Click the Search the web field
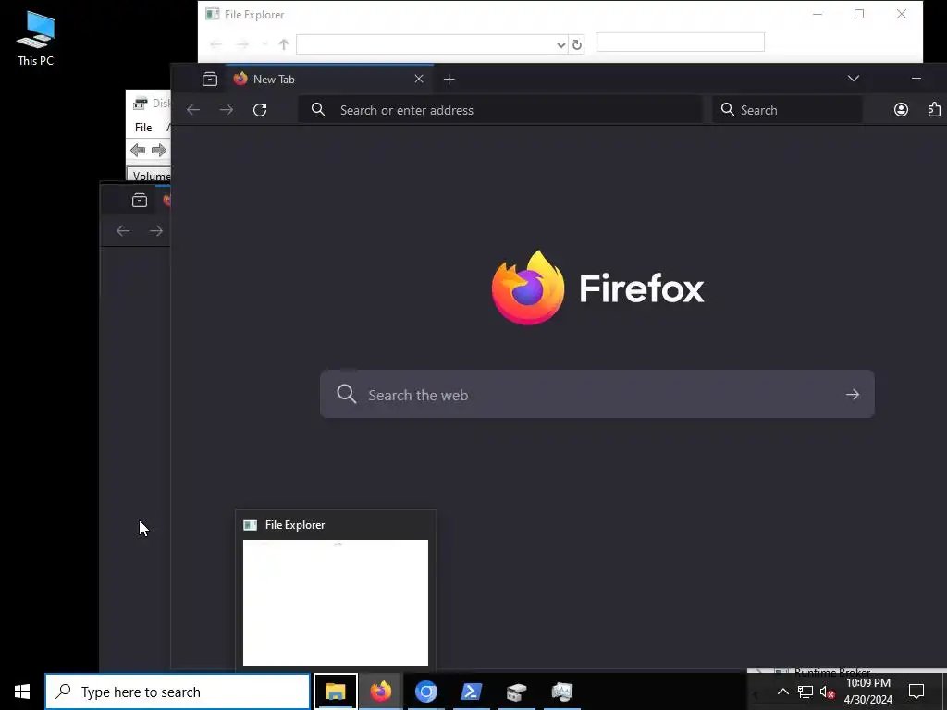 tap(596, 394)
